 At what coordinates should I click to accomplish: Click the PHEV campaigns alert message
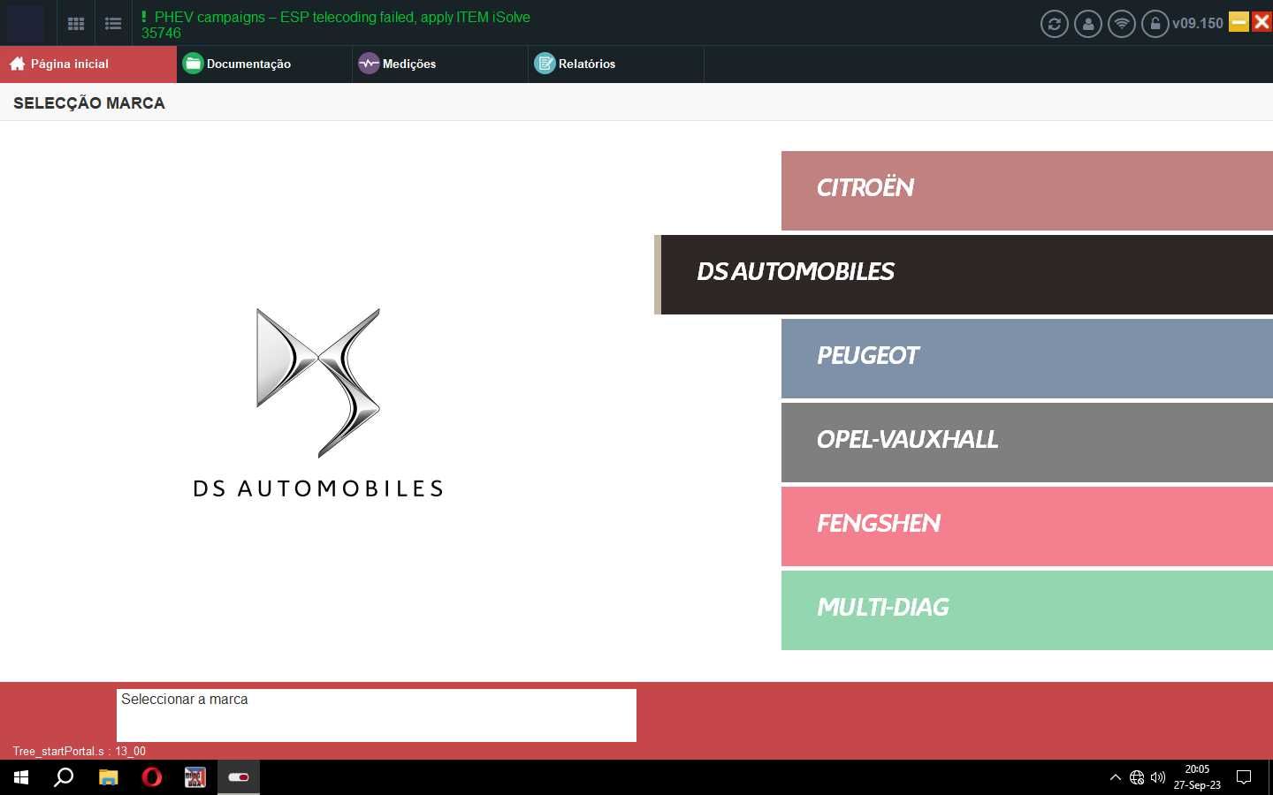336,25
